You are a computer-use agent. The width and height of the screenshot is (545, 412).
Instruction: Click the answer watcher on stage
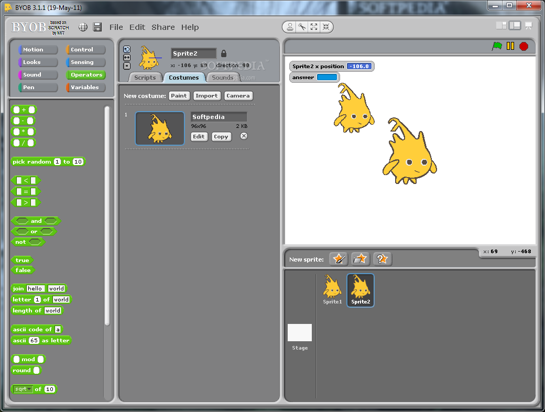(x=314, y=77)
